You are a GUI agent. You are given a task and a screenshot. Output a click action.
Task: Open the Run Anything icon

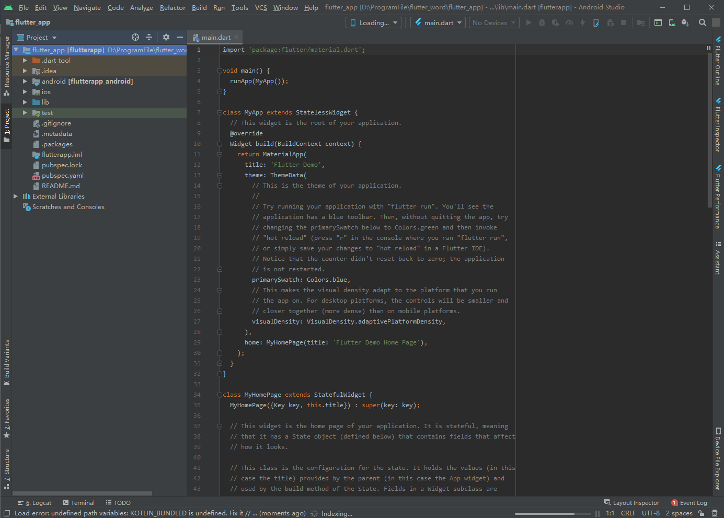click(658, 22)
